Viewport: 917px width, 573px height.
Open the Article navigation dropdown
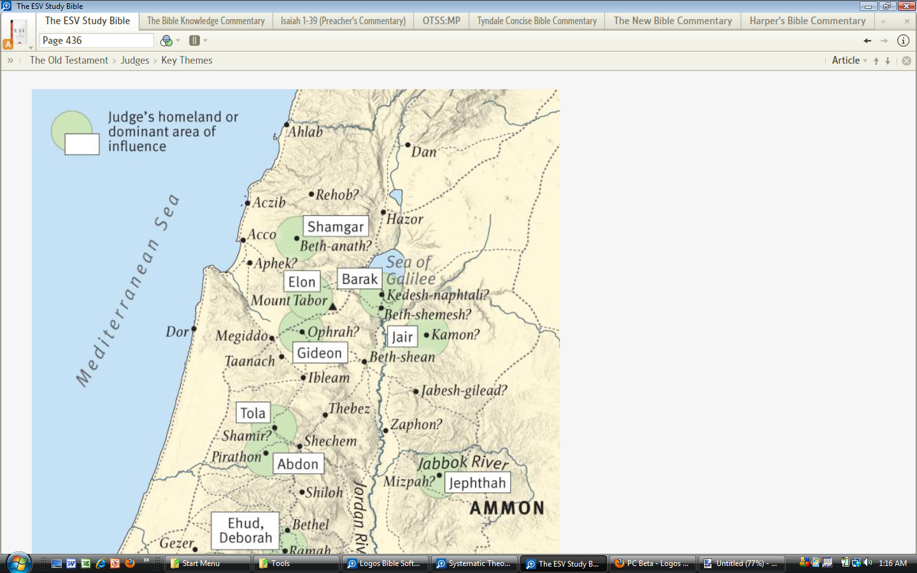(x=849, y=60)
